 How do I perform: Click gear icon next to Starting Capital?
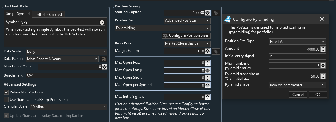coord(216,13)
